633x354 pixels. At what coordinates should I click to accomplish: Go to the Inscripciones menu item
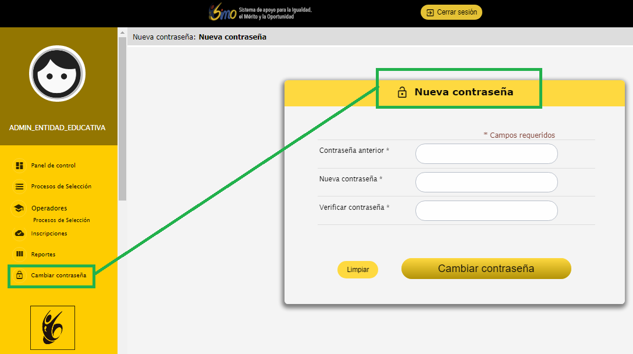click(49, 234)
